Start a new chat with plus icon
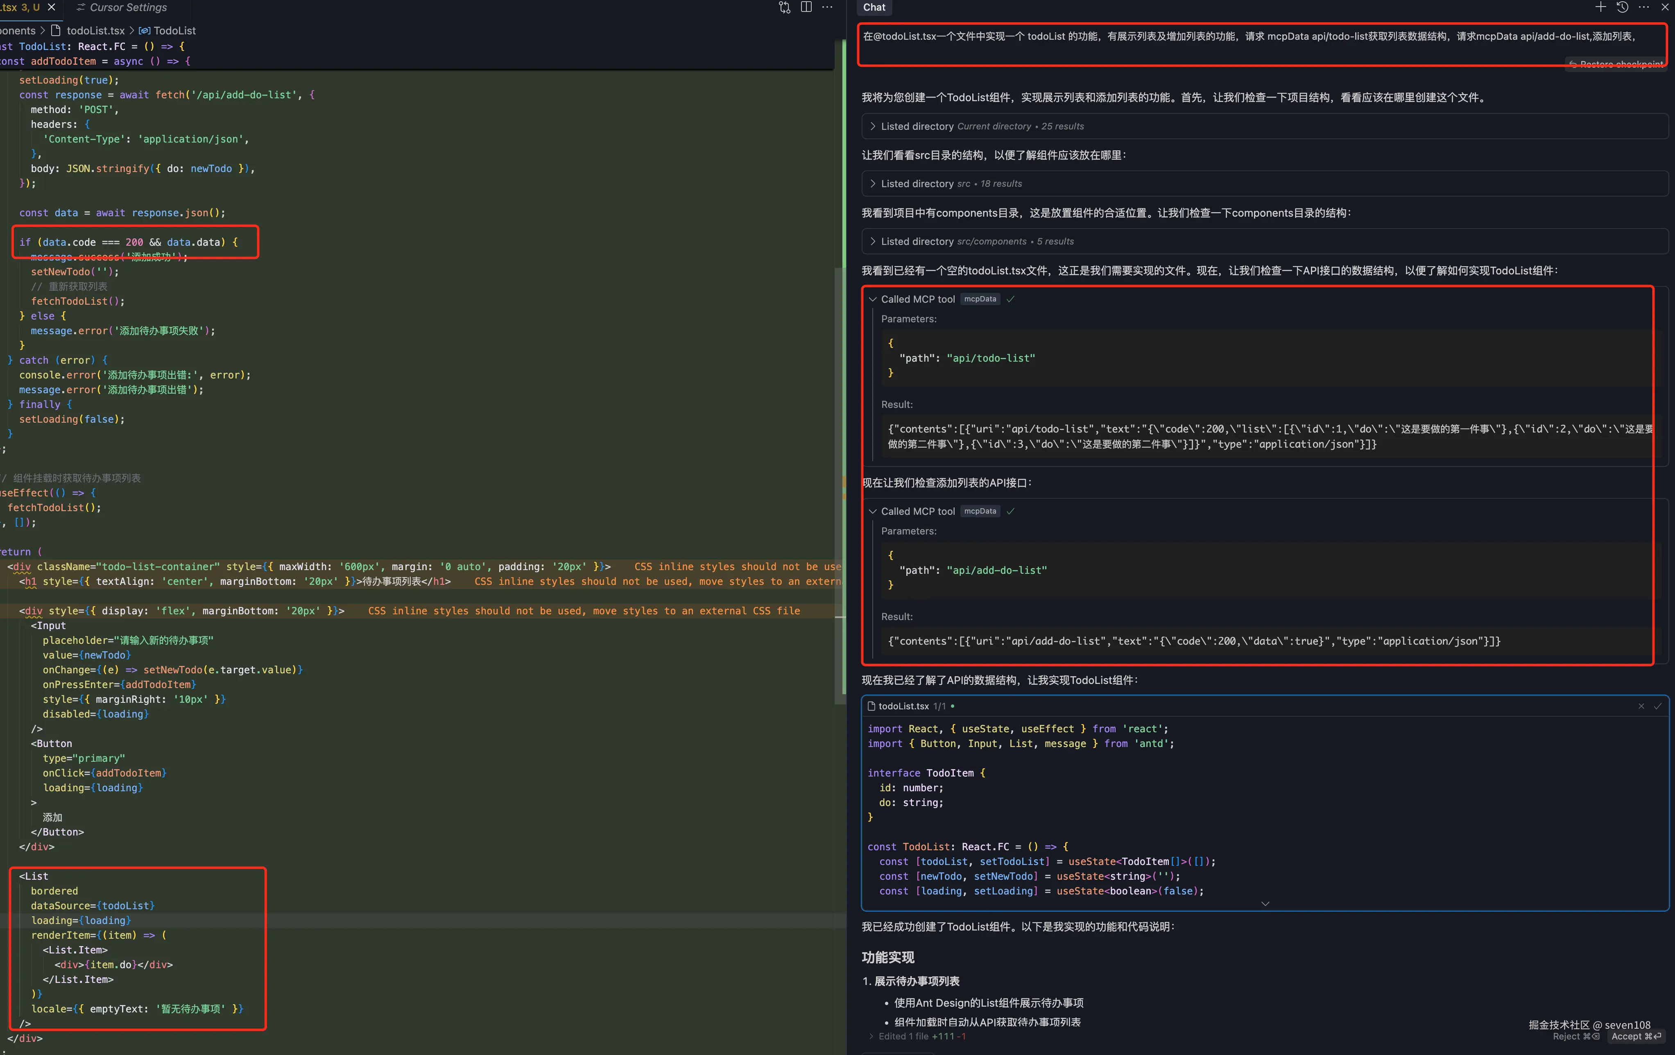The image size is (1675, 1055). click(x=1600, y=7)
